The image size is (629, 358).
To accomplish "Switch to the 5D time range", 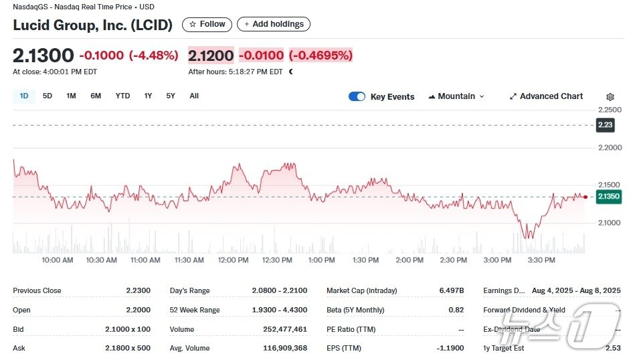I will 48,96.
